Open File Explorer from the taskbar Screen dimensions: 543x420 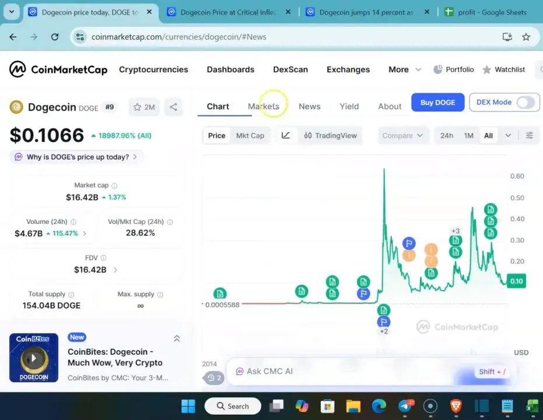click(x=353, y=406)
